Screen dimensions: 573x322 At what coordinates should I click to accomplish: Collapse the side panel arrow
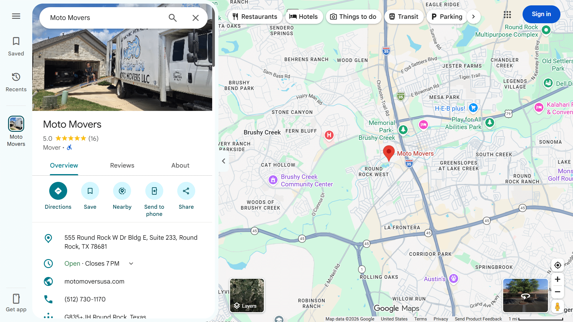click(224, 161)
